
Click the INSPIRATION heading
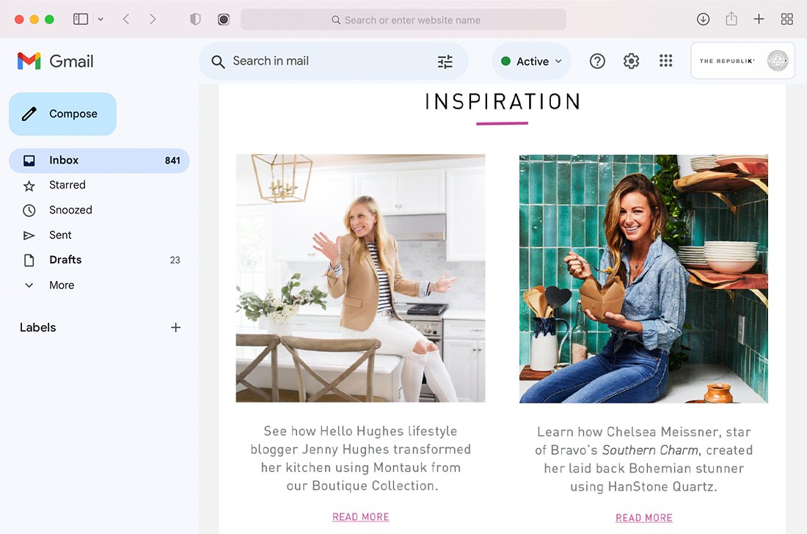(503, 102)
